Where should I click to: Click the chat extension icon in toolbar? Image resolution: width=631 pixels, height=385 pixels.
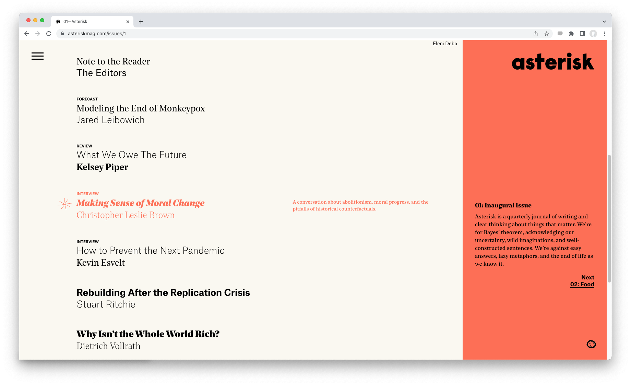click(560, 34)
